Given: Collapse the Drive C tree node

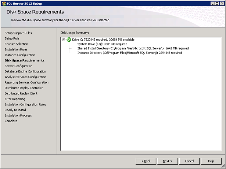Looking at the screenshot, I should tap(64, 40).
